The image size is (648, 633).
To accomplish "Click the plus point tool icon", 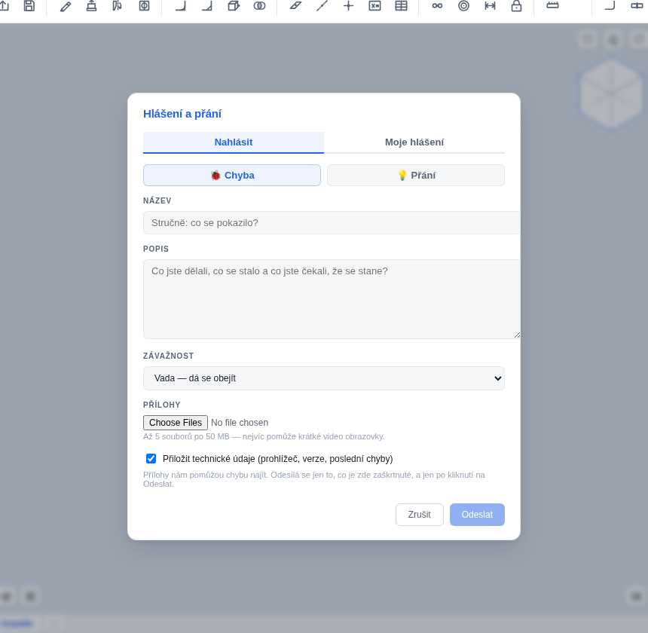I will tap(348, 6).
